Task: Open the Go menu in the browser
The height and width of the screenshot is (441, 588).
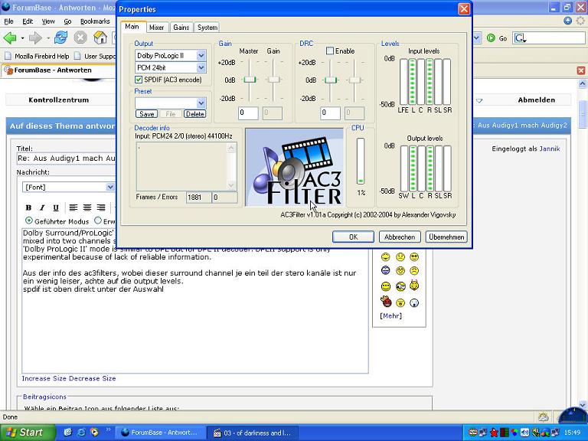Action: (67, 21)
